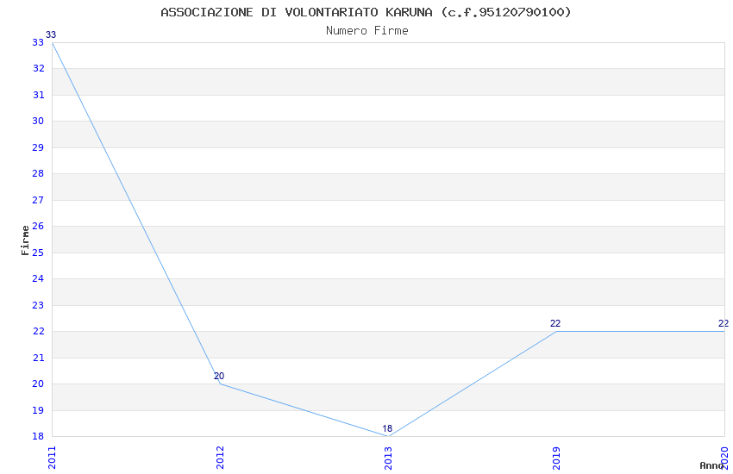Click the x-axis year label 2012

220,458
